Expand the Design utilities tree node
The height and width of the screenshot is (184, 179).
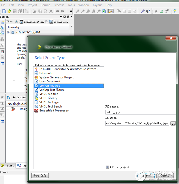(x=8, y=109)
